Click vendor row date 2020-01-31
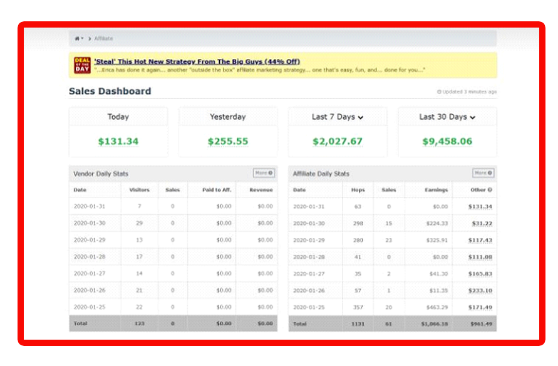This screenshot has height=366, width=558. [90, 206]
